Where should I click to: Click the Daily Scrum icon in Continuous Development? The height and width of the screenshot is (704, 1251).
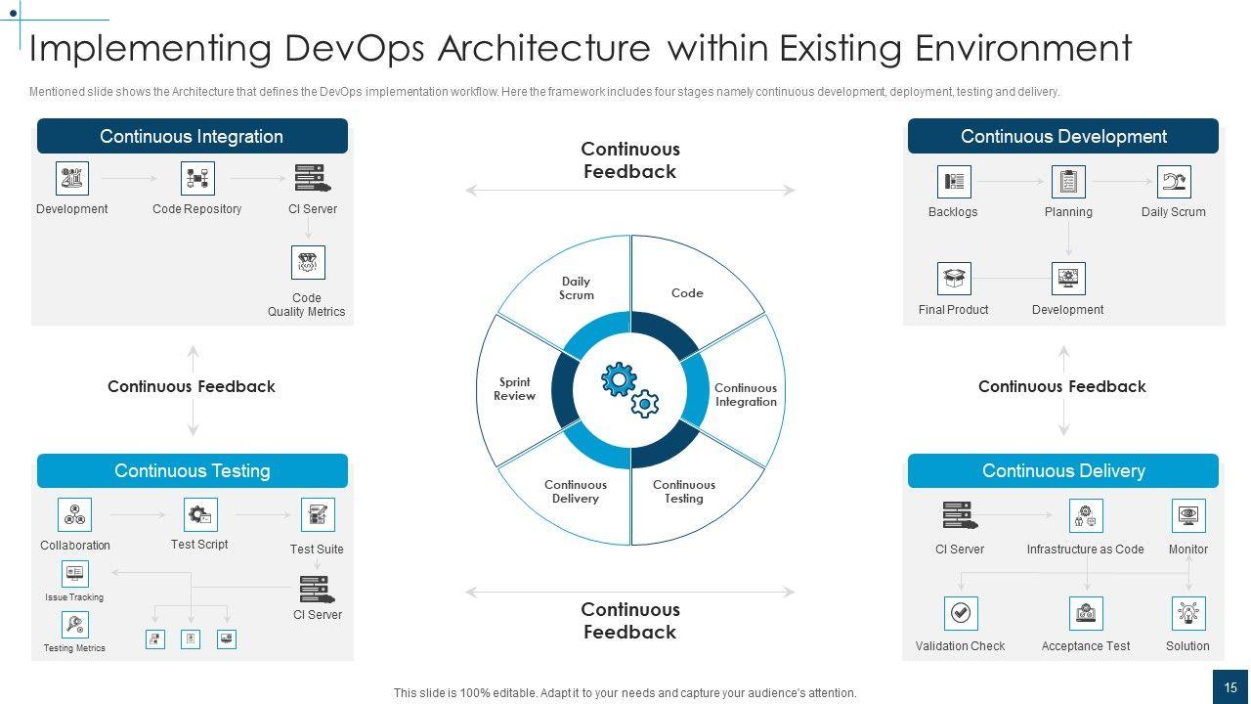point(1174,182)
